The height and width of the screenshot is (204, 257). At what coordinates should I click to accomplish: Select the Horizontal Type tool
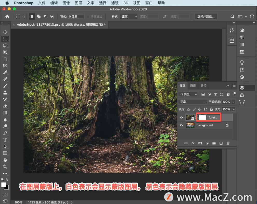(5, 140)
